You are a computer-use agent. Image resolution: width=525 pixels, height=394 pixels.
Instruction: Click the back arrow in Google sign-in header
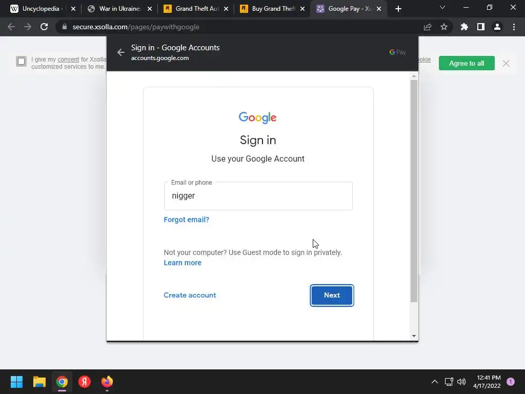click(x=121, y=52)
